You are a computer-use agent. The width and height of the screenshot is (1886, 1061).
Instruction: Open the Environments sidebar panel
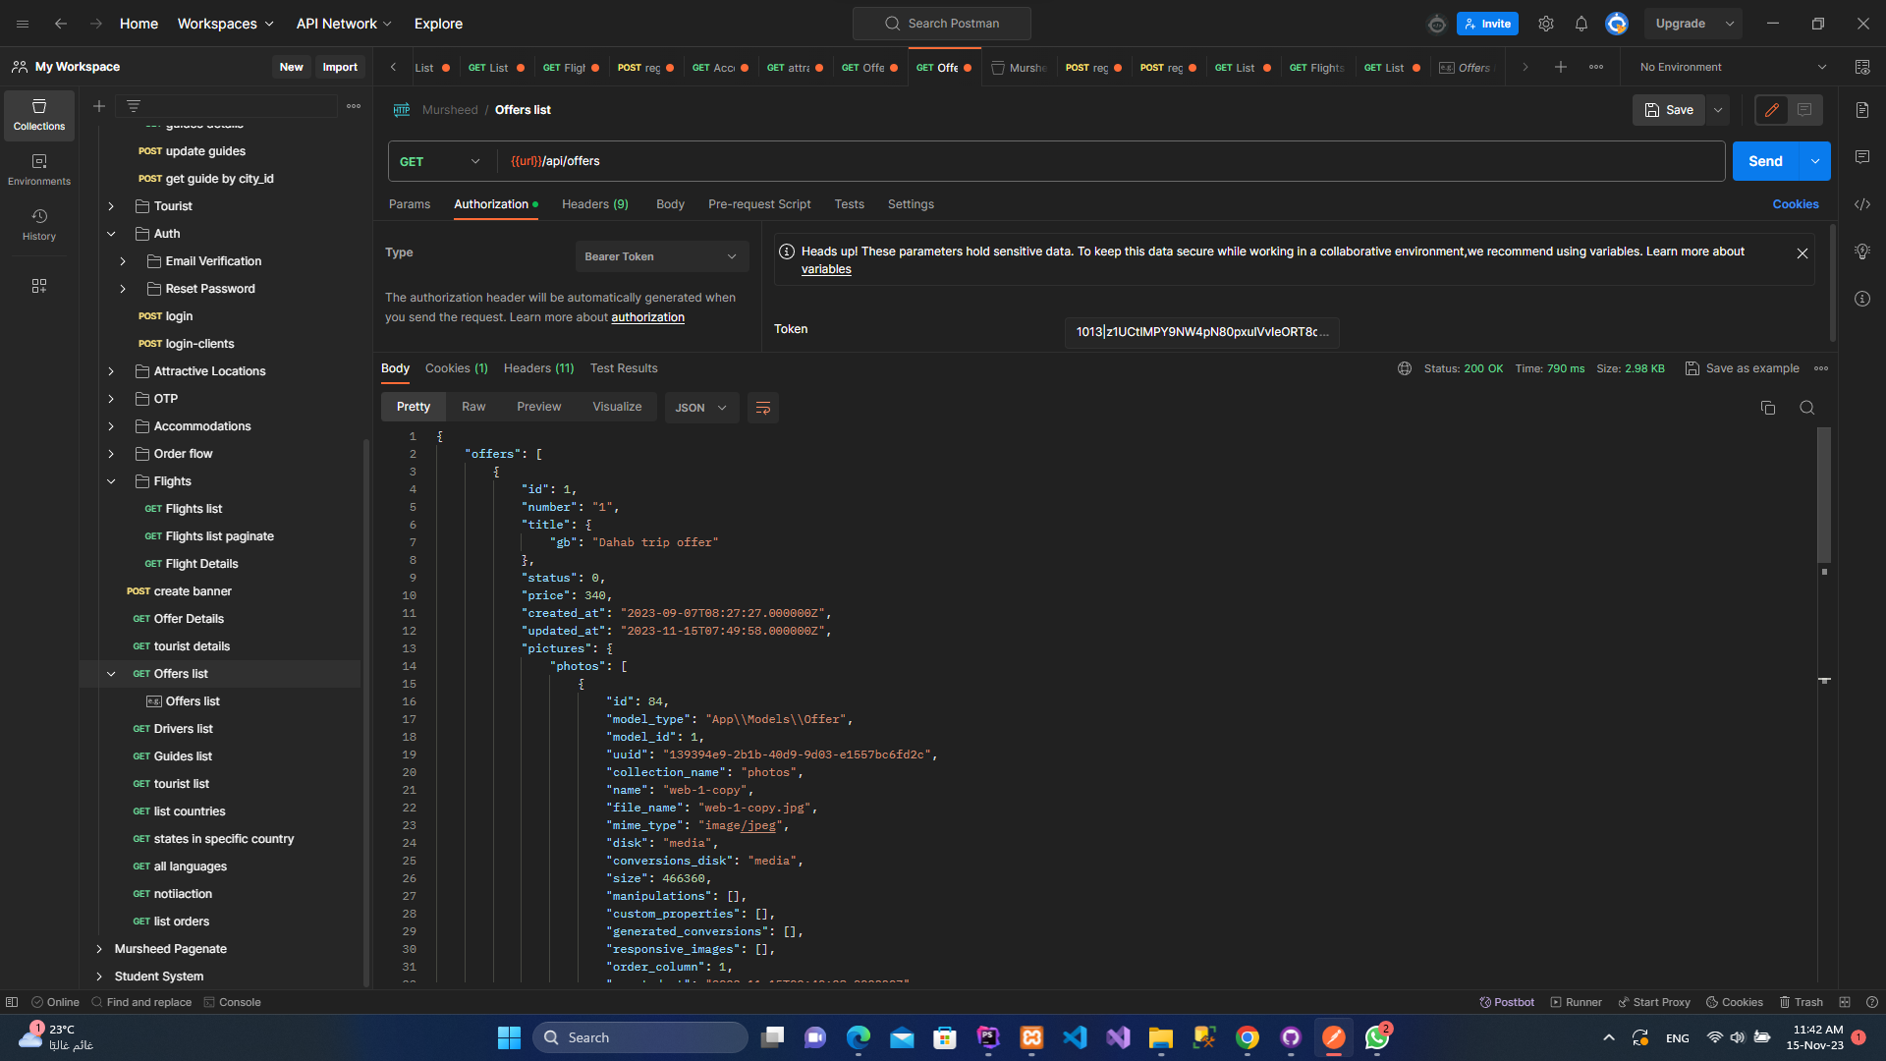click(39, 169)
